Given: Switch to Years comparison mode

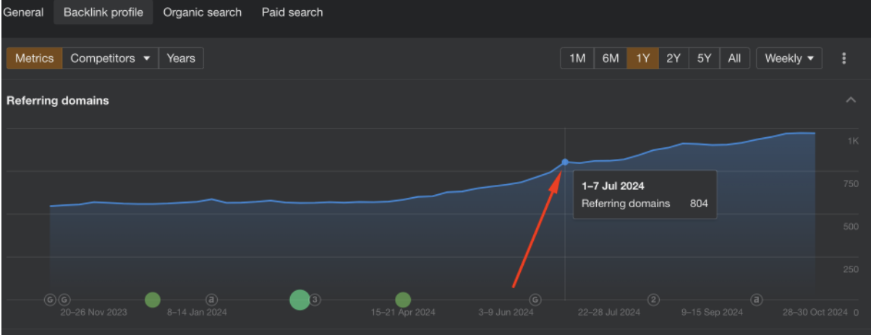Looking at the screenshot, I should pos(181,58).
